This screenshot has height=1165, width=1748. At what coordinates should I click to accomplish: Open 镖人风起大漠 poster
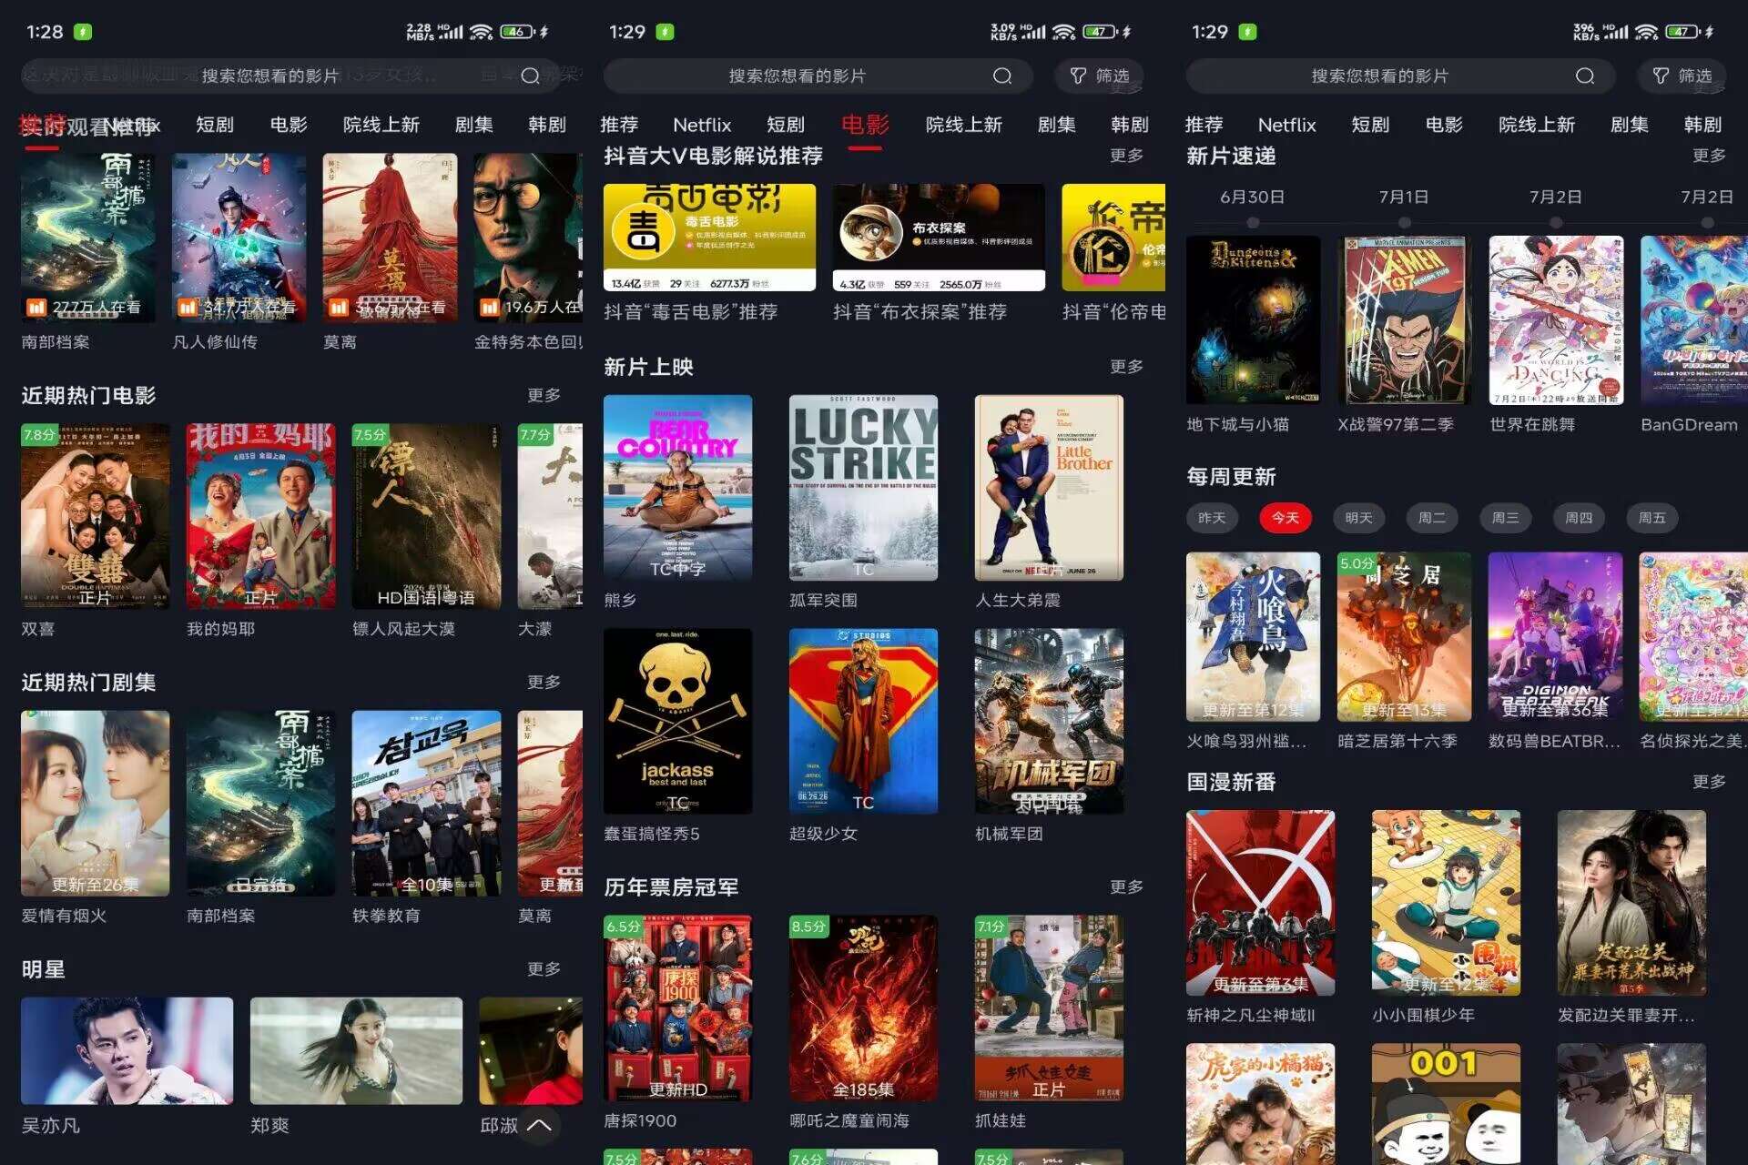click(x=426, y=516)
